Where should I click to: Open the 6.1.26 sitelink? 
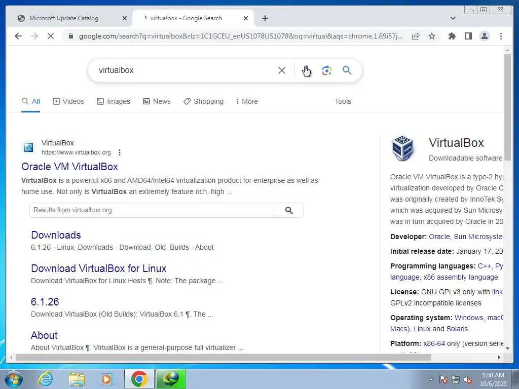45,302
